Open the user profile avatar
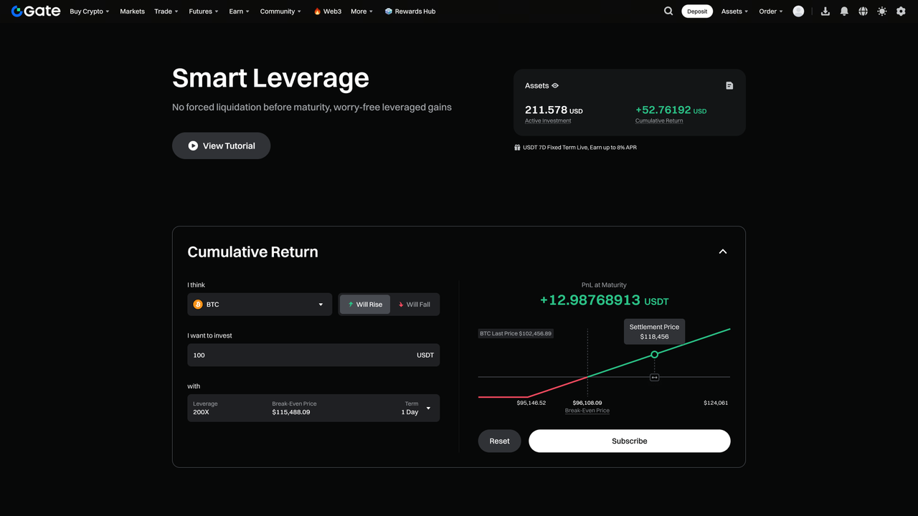Image resolution: width=918 pixels, height=516 pixels. coord(798,11)
